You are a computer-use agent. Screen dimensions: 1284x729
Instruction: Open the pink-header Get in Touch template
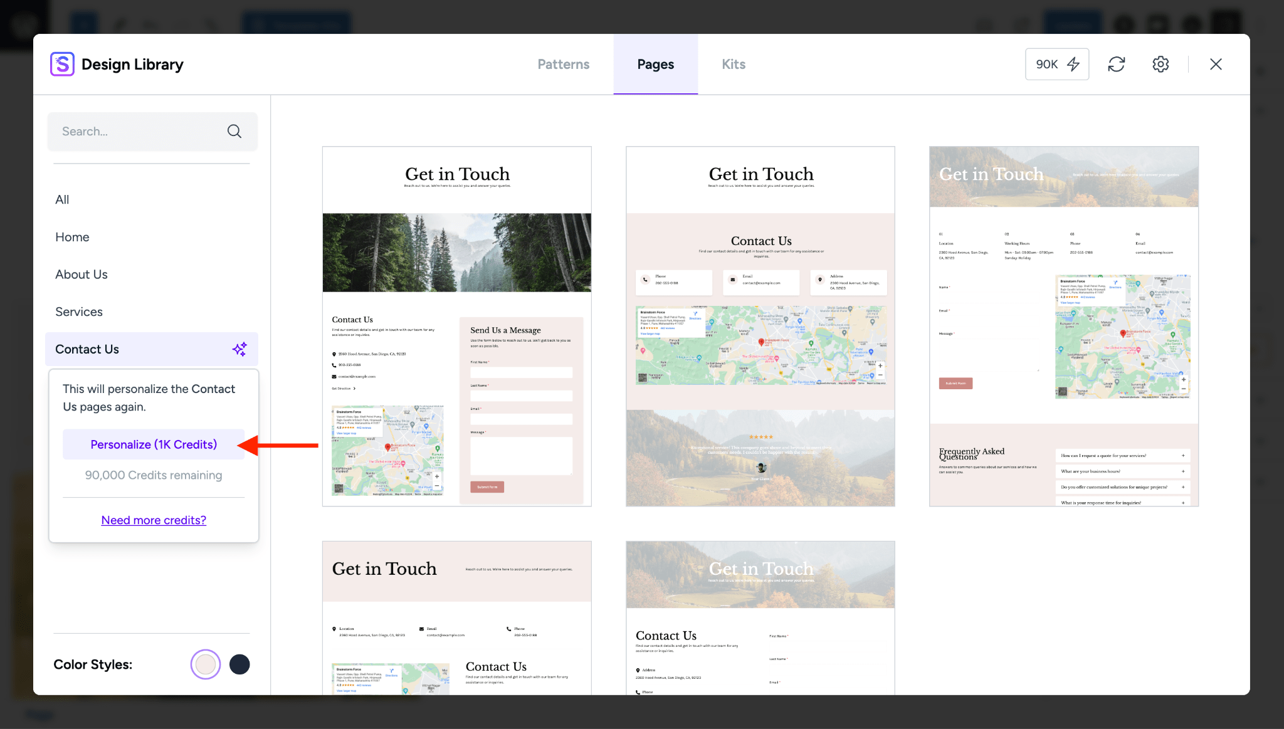tap(457, 618)
